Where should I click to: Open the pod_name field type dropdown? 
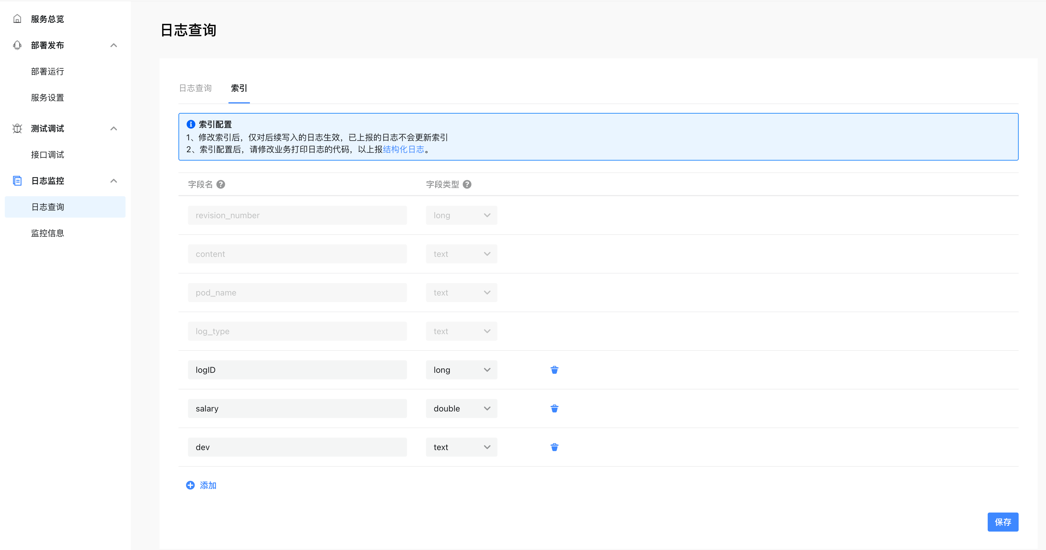coord(461,292)
